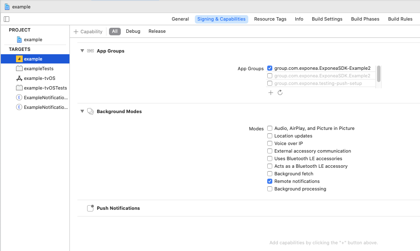Add a new app group with plus icon
The height and width of the screenshot is (251, 420).
(271, 92)
